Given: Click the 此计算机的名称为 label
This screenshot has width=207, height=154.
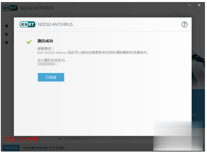Looking at the screenshot, I should pos(51,60).
